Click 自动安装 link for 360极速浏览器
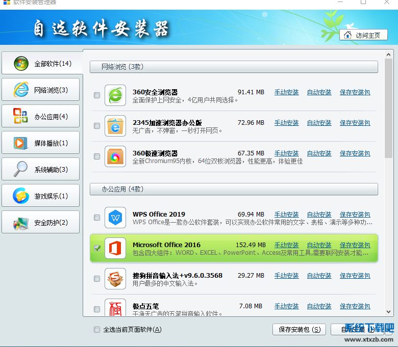The image size is (398, 347). coord(319,153)
